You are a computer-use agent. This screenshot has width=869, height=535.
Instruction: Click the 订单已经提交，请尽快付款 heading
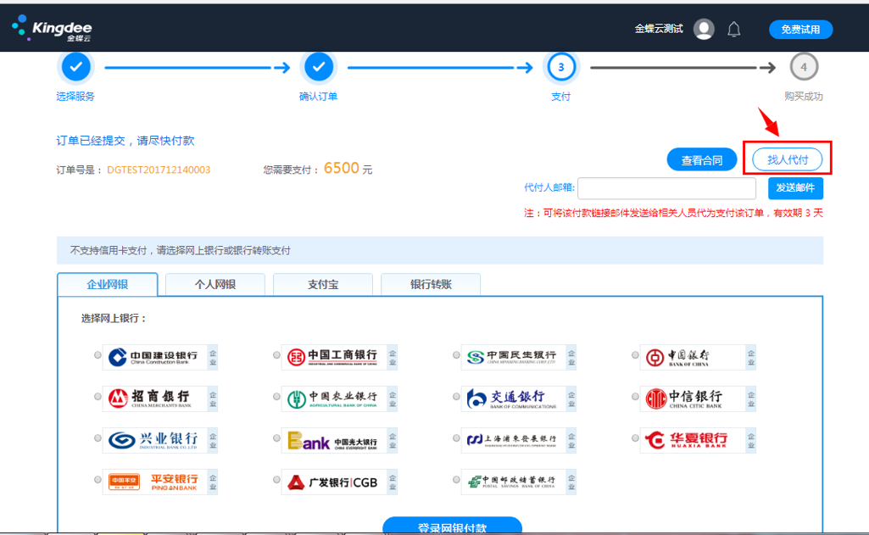point(125,141)
